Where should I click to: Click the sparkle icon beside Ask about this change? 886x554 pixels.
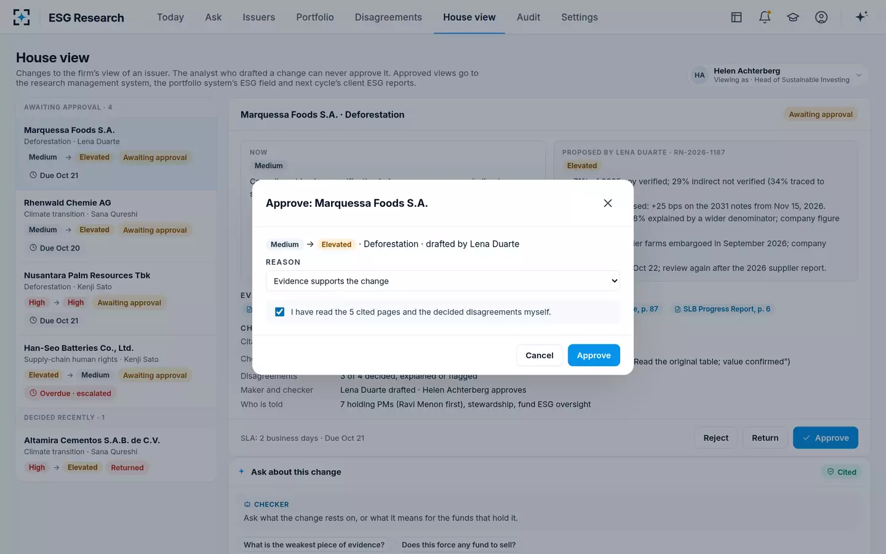coord(242,472)
